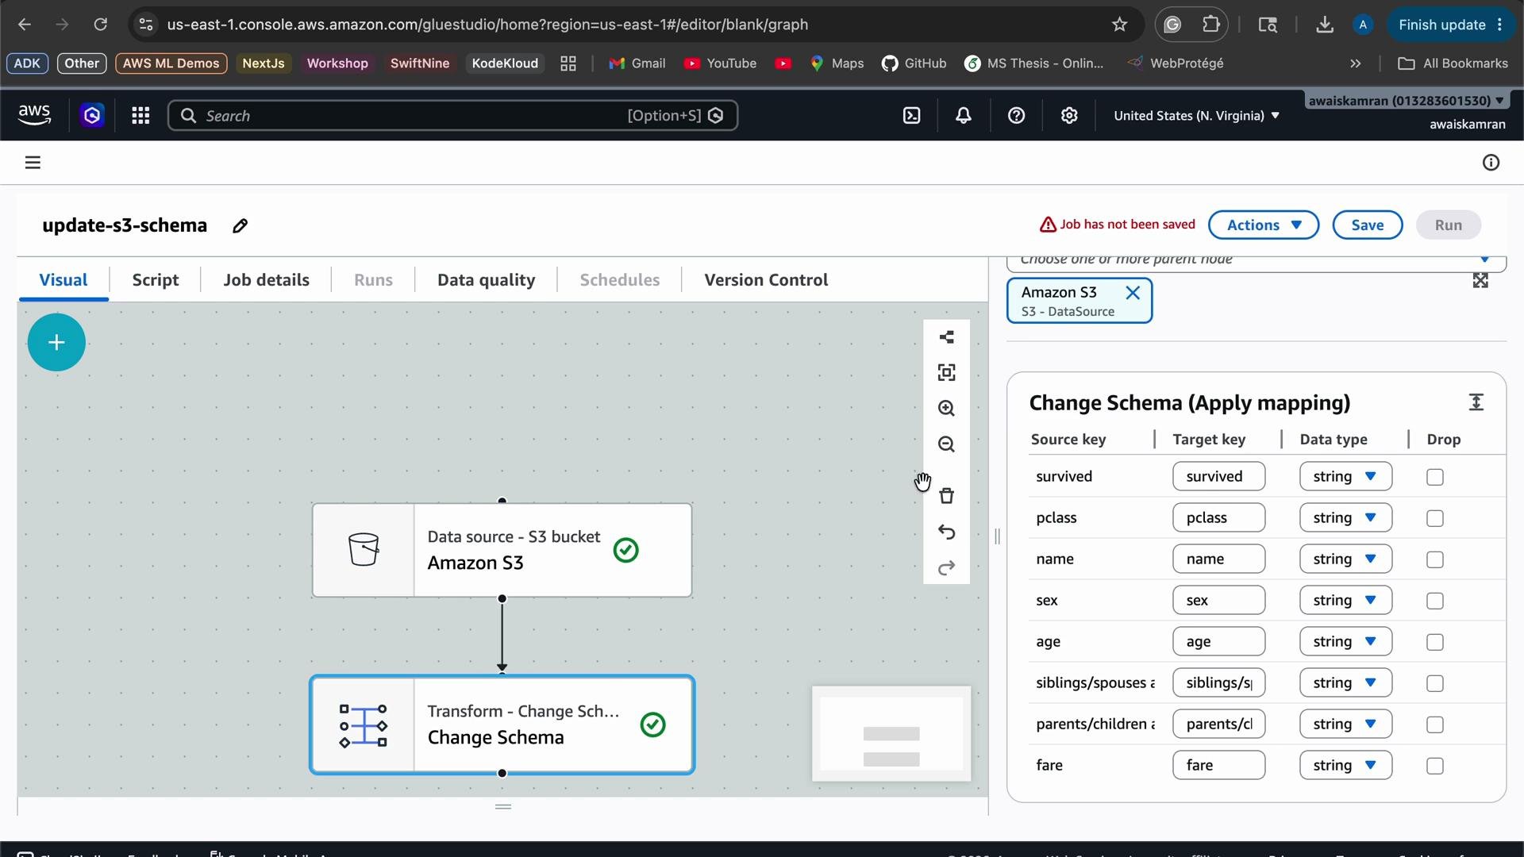
Task: Check Drop for sex field
Action: (1434, 601)
